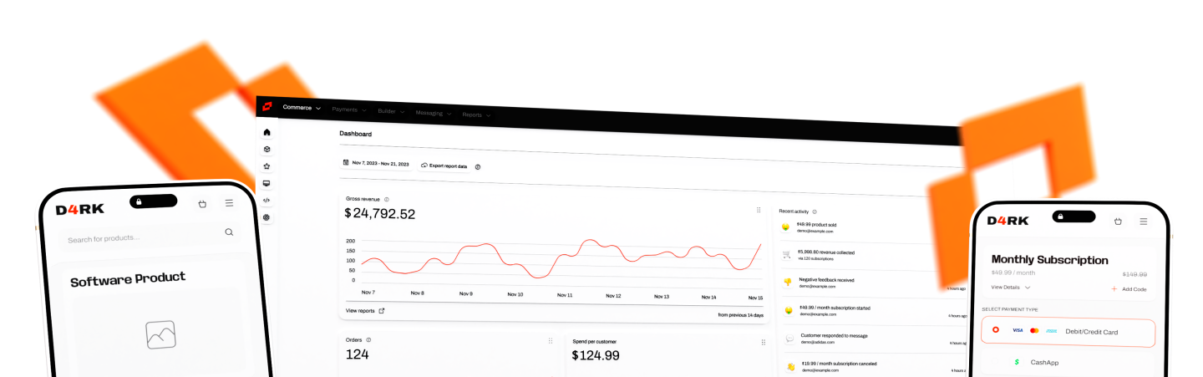1203x377 pixels.
Task: Open the Reports menu in top navigation
Action: coord(476,115)
